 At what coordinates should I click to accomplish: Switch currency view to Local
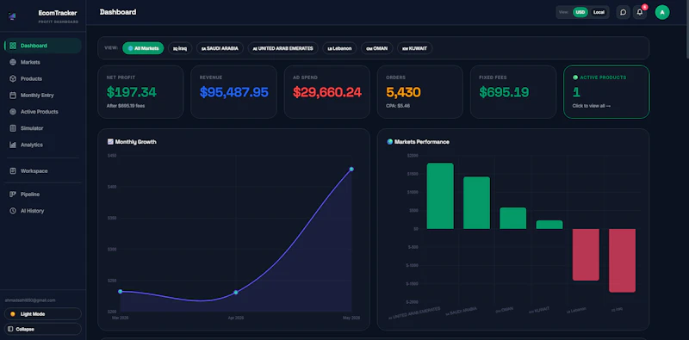pyautogui.click(x=599, y=12)
